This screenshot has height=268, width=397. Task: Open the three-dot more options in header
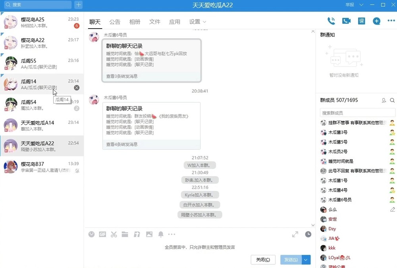[x=391, y=21]
